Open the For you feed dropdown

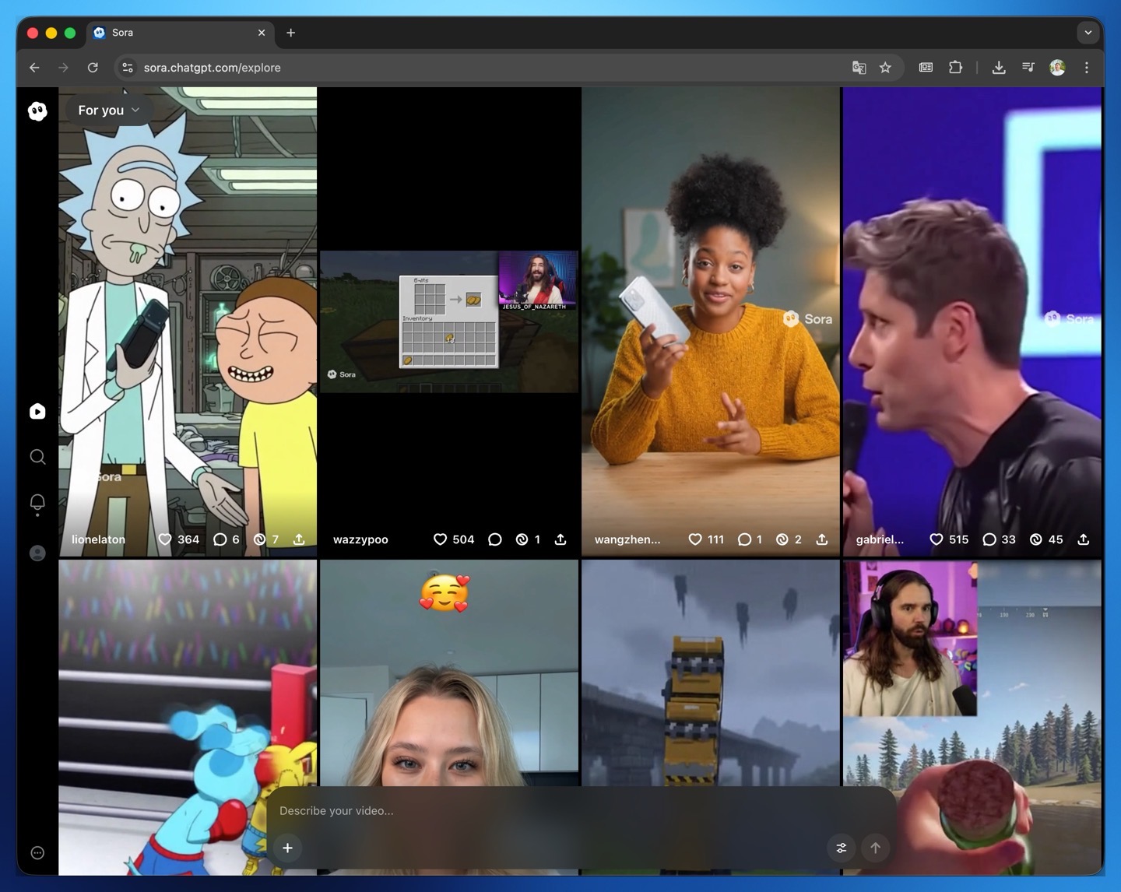pyautogui.click(x=109, y=111)
